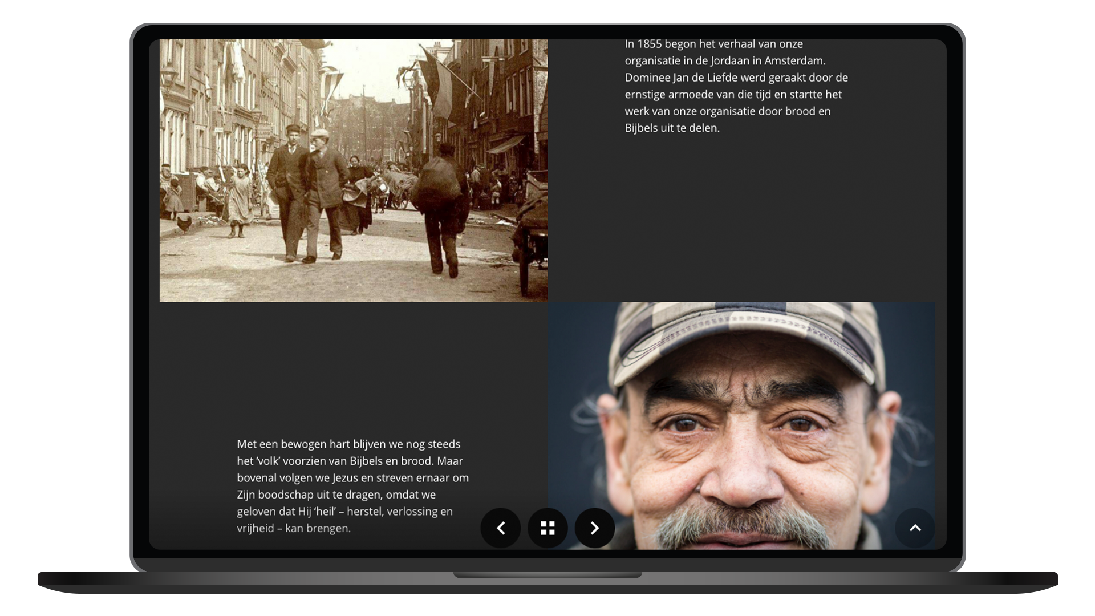Go to the previous slide arrow

click(x=500, y=528)
